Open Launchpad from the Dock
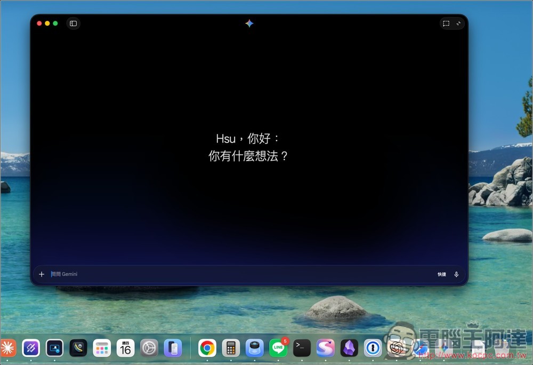The image size is (533, 365). tap(103, 347)
